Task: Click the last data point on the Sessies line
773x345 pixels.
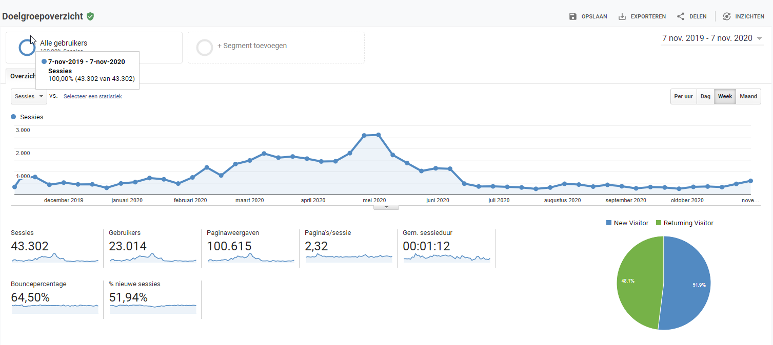Action: 750,181
